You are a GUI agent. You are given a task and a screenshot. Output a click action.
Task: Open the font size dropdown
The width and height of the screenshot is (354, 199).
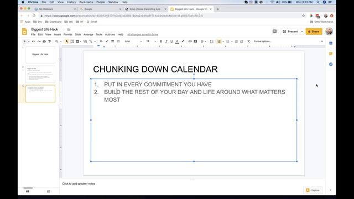click(x=151, y=41)
